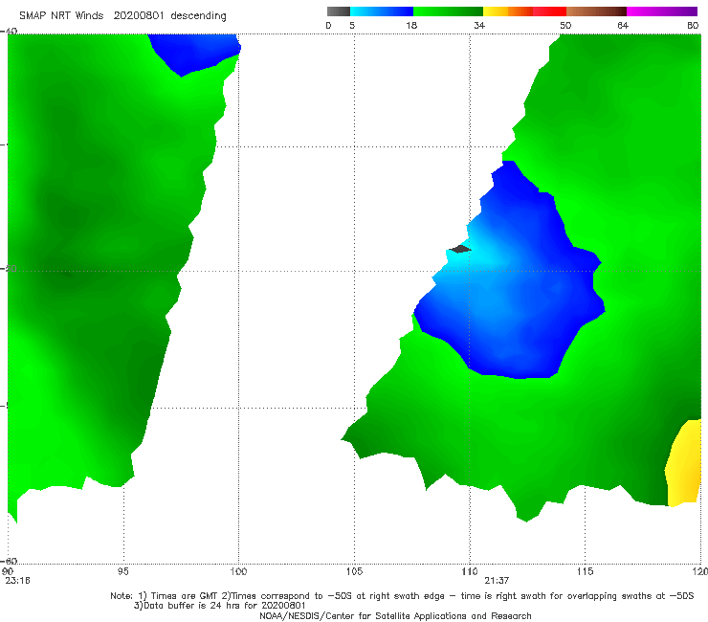Click the gray 0-5 colorbar segment

(338, 11)
